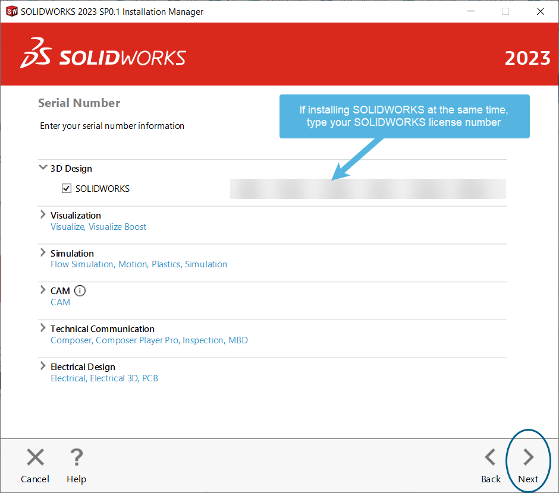Image resolution: width=559 pixels, height=493 pixels.
Task: Click the SOLIDWORKS app icon in title bar
Action: click(x=12, y=11)
